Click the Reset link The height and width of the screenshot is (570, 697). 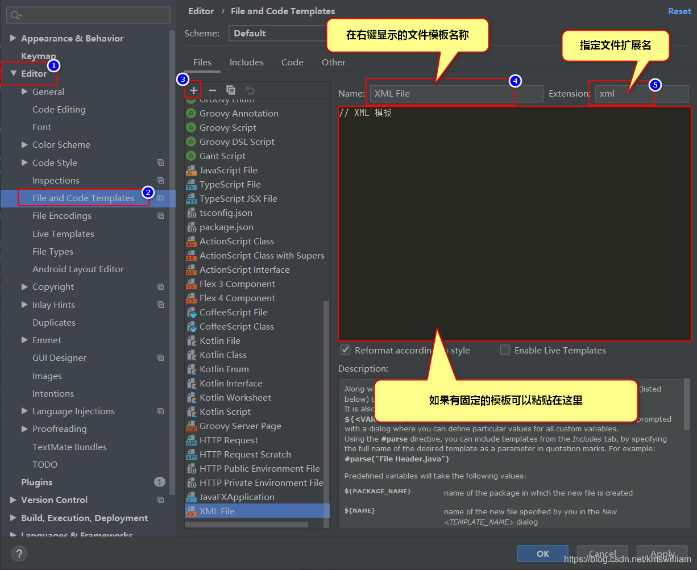(x=679, y=11)
